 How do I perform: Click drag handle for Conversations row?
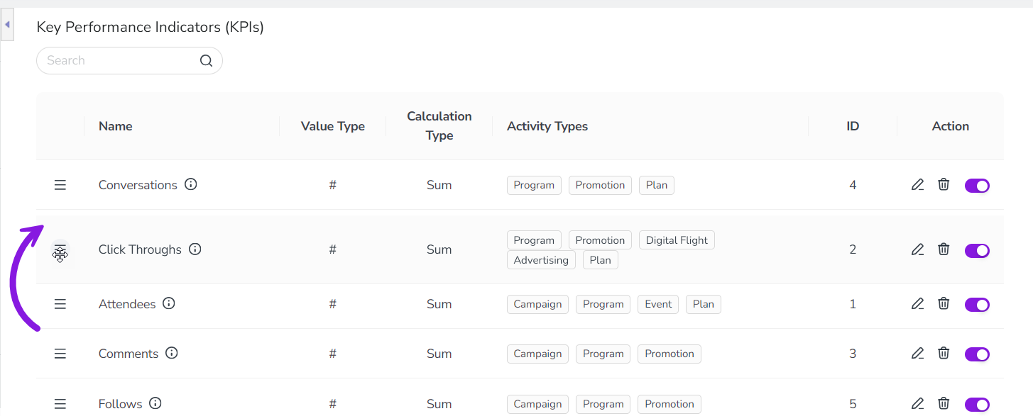(x=60, y=185)
